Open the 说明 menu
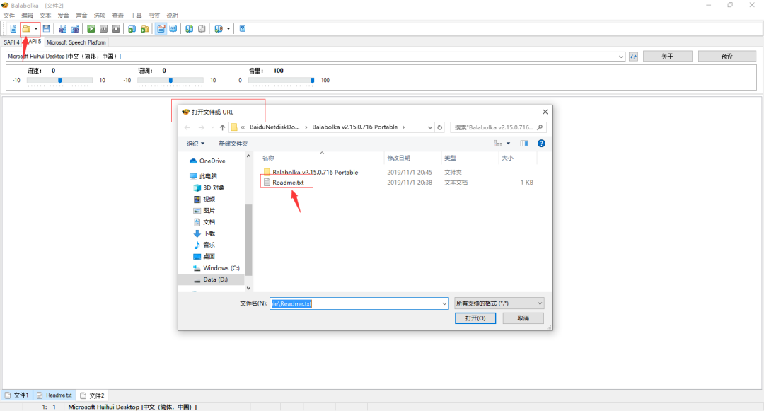This screenshot has height=411, width=764. (172, 16)
